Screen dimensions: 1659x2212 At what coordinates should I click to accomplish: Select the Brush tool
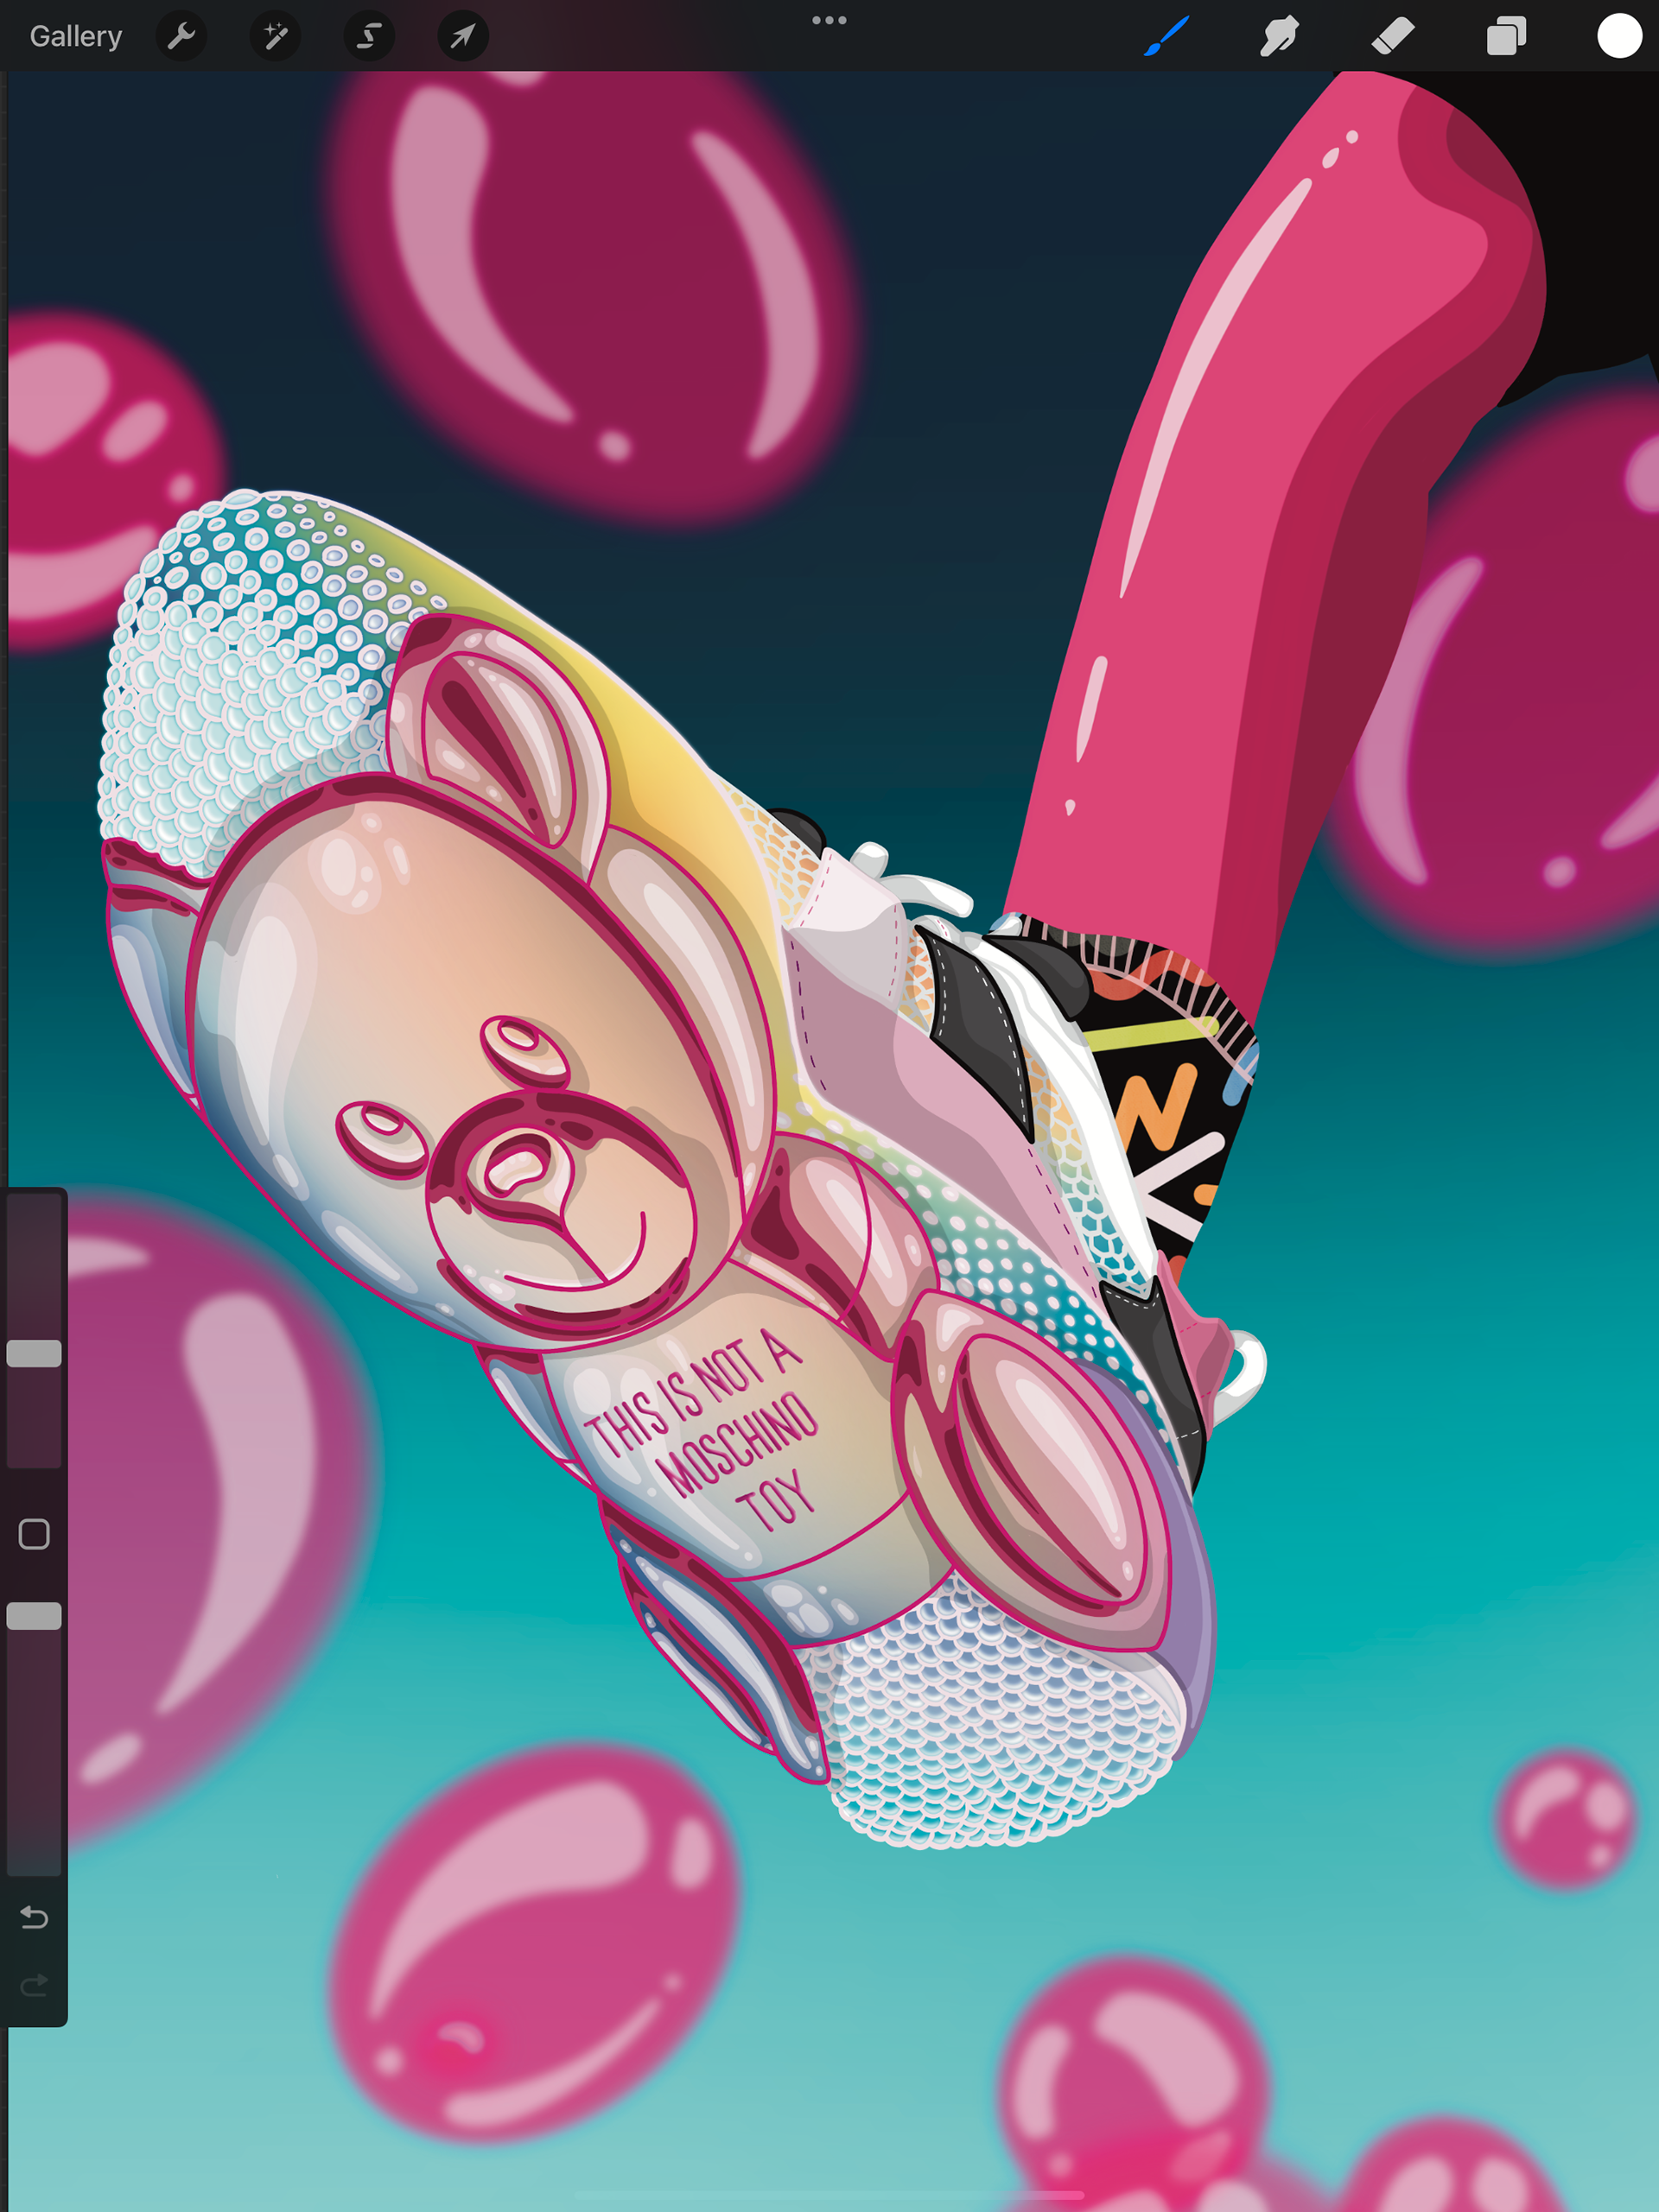pos(1166,36)
